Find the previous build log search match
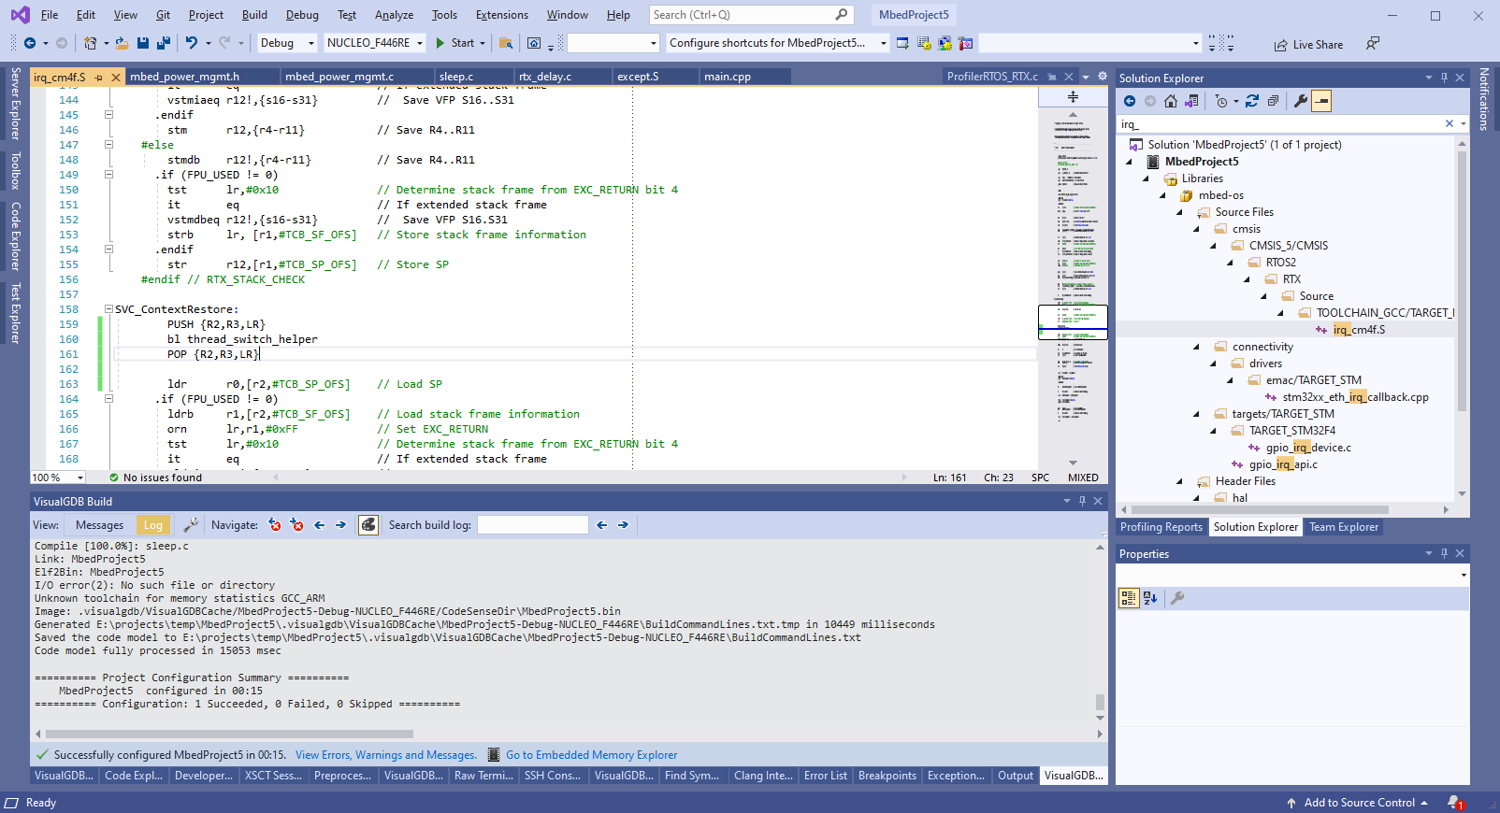This screenshot has height=813, width=1500. (x=601, y=525)
